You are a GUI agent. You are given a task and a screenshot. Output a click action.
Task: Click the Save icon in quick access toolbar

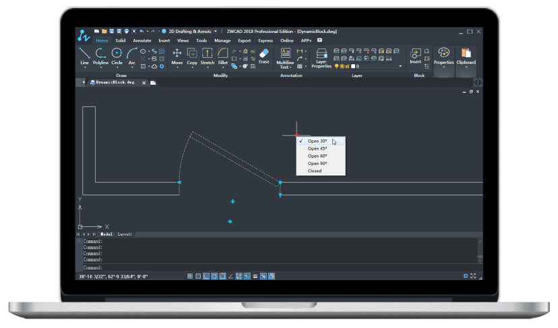point(111,31)
